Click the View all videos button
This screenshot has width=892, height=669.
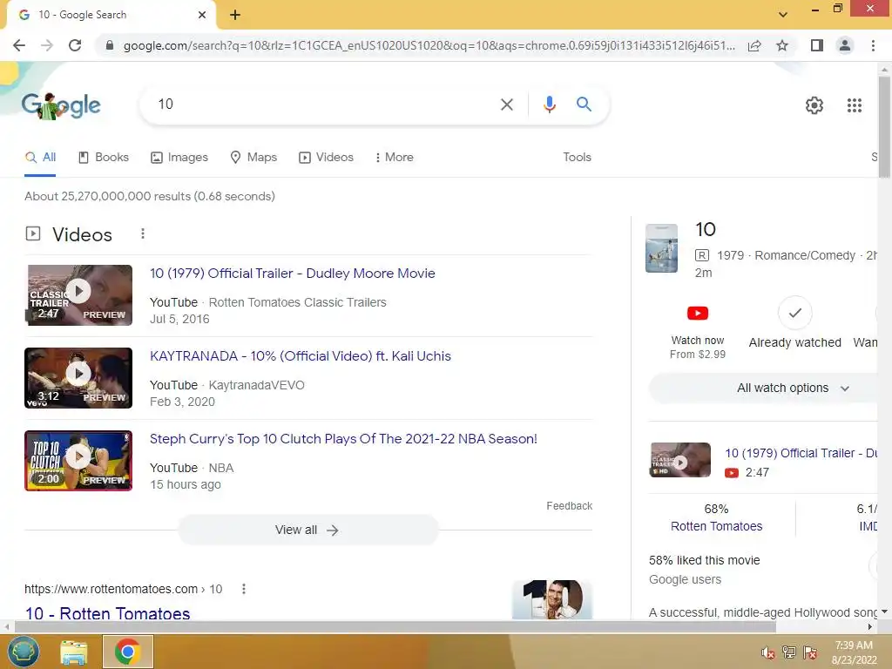point(307,530)
